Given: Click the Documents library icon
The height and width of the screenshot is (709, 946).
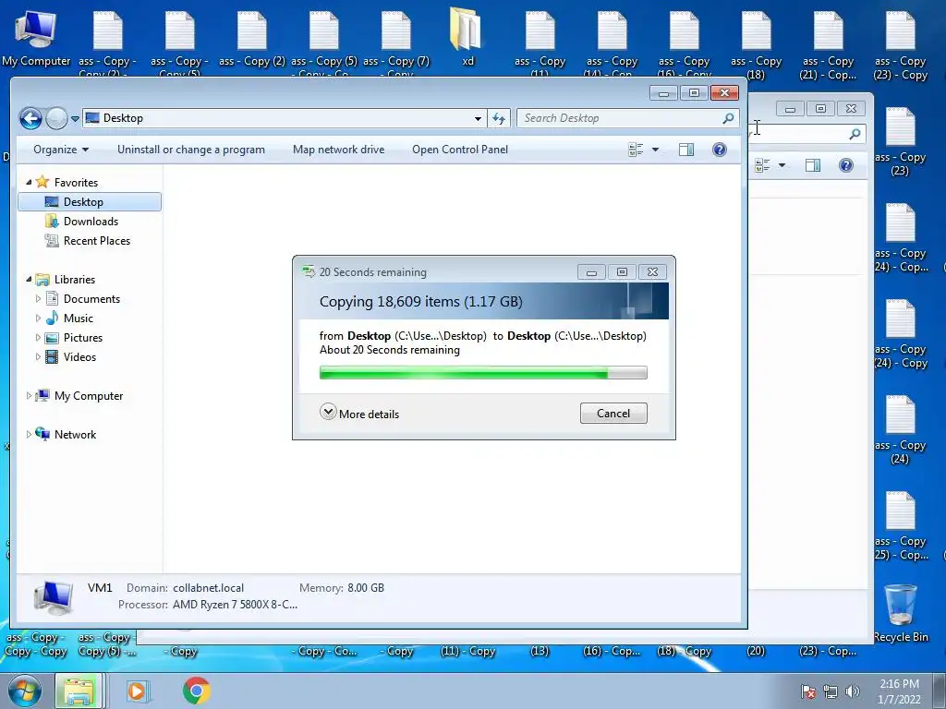Looking at the screenshot, I should [x=53, y=298].
